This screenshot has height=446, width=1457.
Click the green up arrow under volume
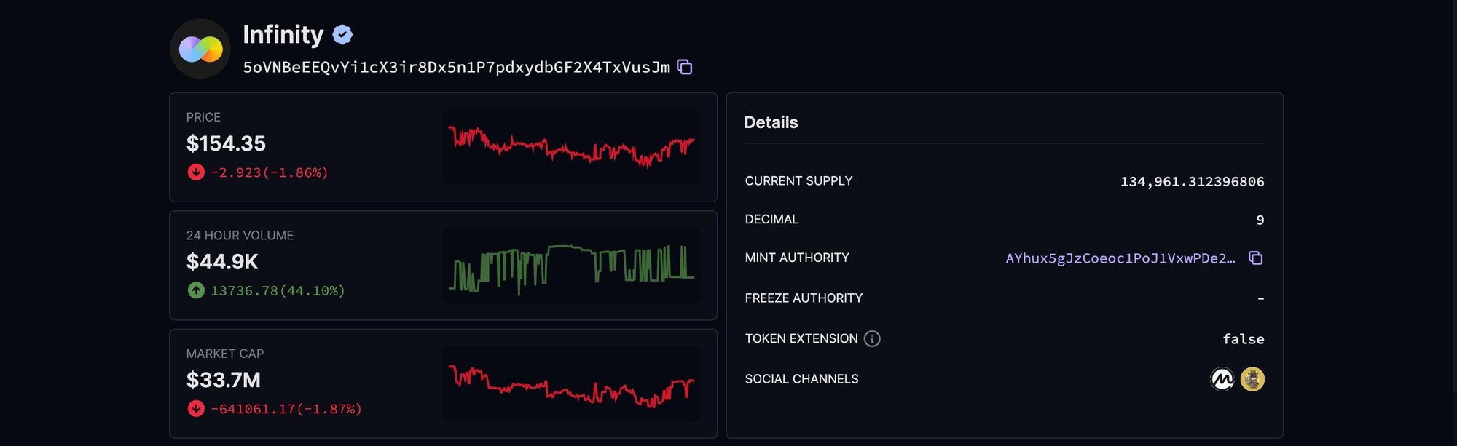tap(196, 291)
